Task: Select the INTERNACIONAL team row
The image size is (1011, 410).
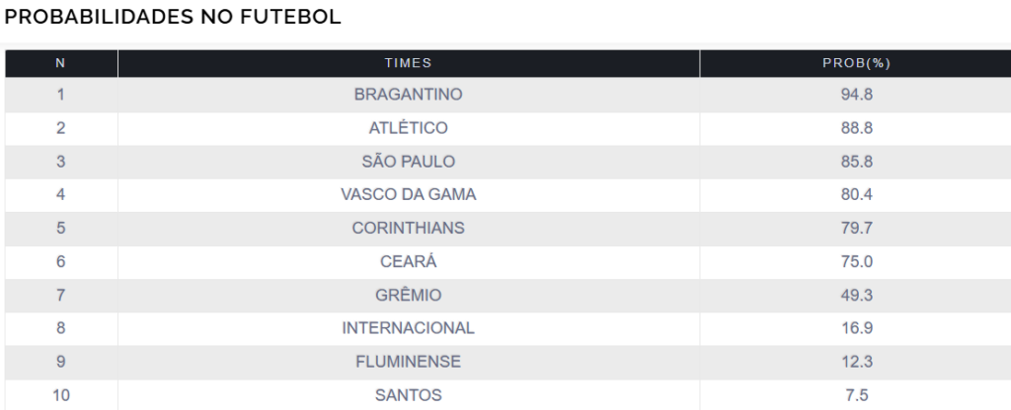Action: [x=408, y=328]
